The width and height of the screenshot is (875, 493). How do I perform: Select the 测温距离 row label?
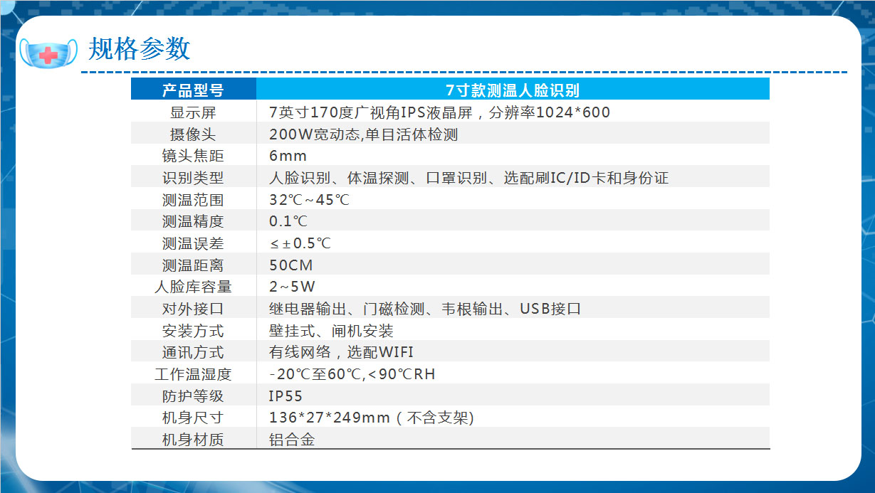coord(193,265)
